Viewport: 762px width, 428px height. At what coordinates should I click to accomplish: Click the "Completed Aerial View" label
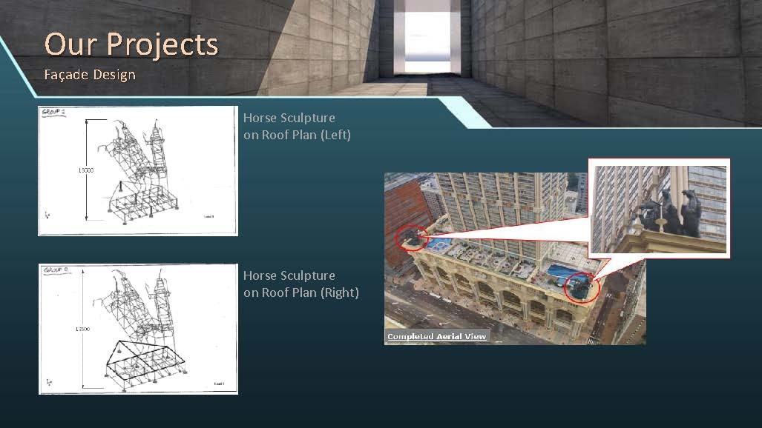coord(437,337)
